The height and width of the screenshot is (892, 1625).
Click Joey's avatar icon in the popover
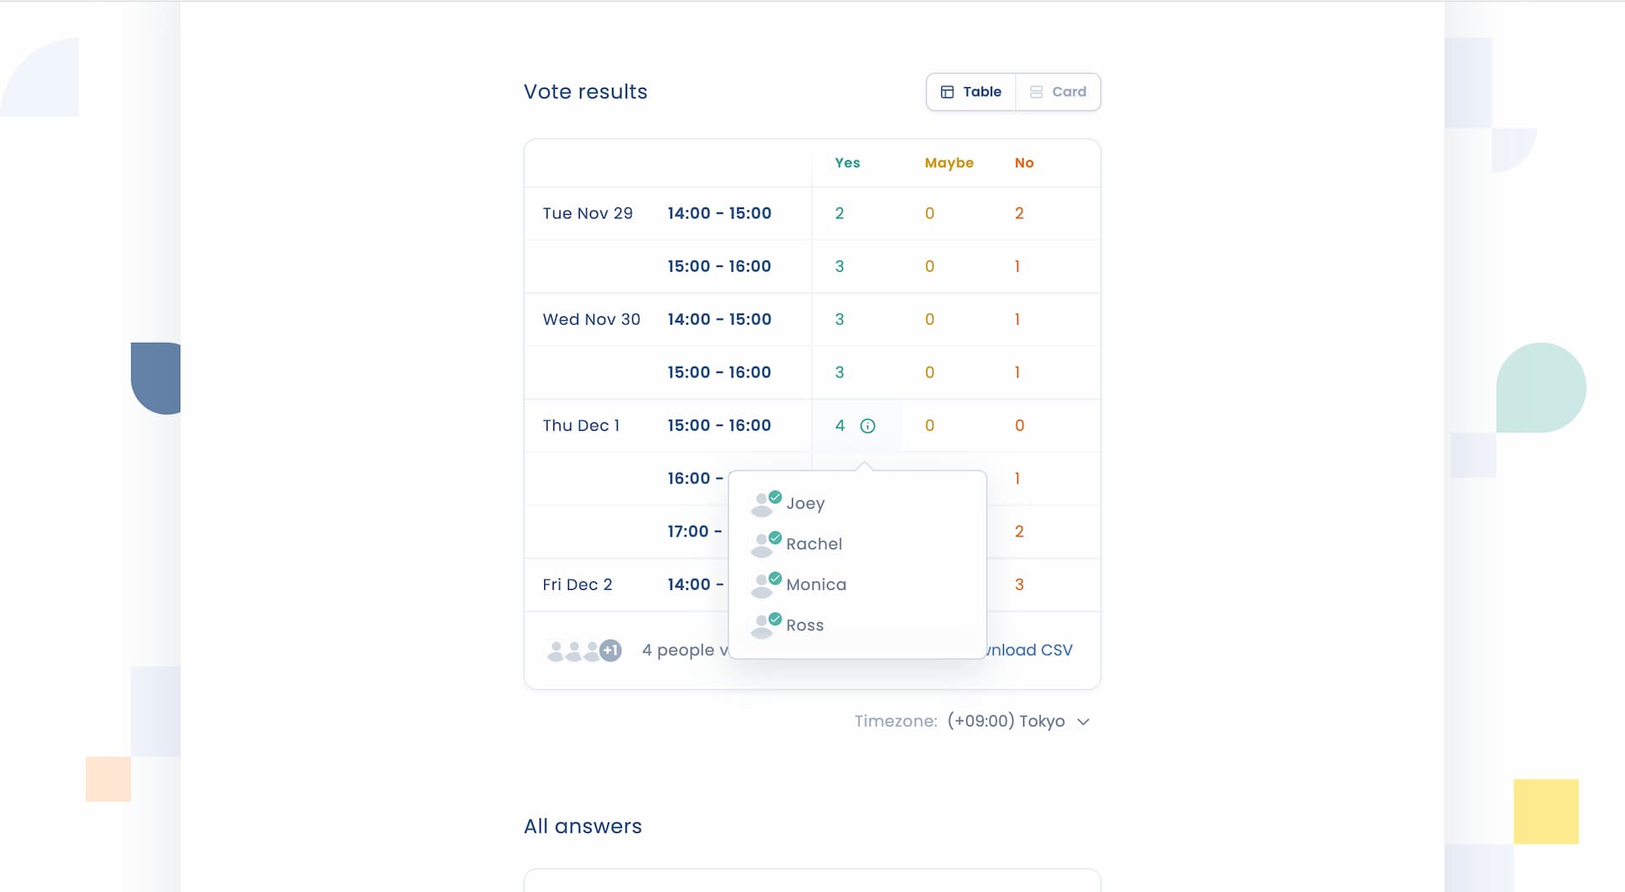[x=763, y=504]
